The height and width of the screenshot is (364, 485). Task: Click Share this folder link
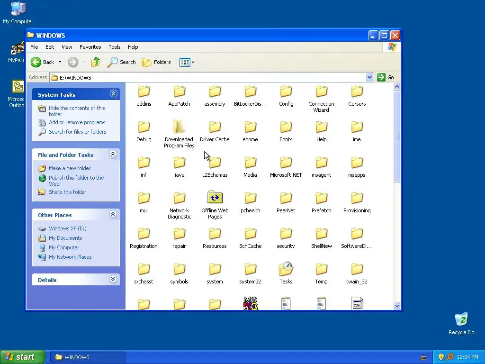(67, 192)
